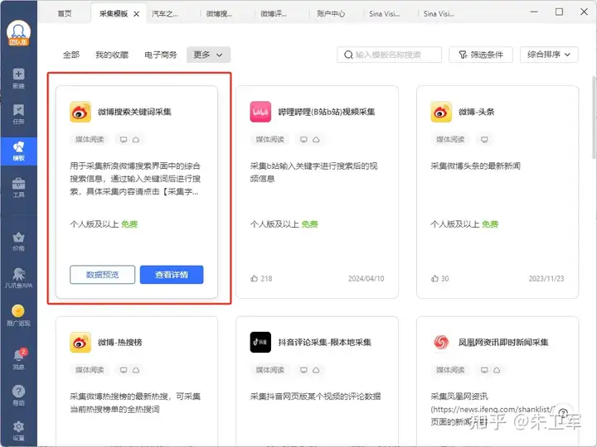The width and height of the screenshot is (597, 447).
Task: Click the Weibo logo on 微博搜索关键词采集 card
Action: (80, 112)
